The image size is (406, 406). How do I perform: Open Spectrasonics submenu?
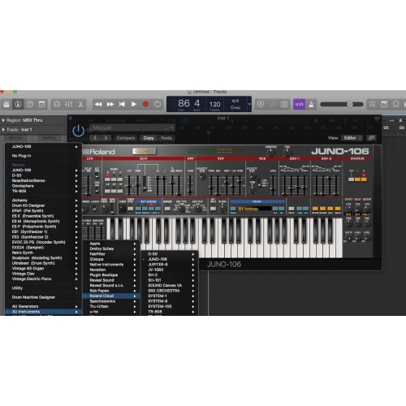(111, 301)
